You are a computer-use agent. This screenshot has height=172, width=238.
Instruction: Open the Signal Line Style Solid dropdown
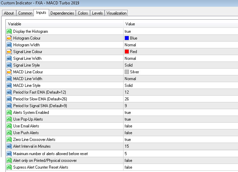(129, 65)
